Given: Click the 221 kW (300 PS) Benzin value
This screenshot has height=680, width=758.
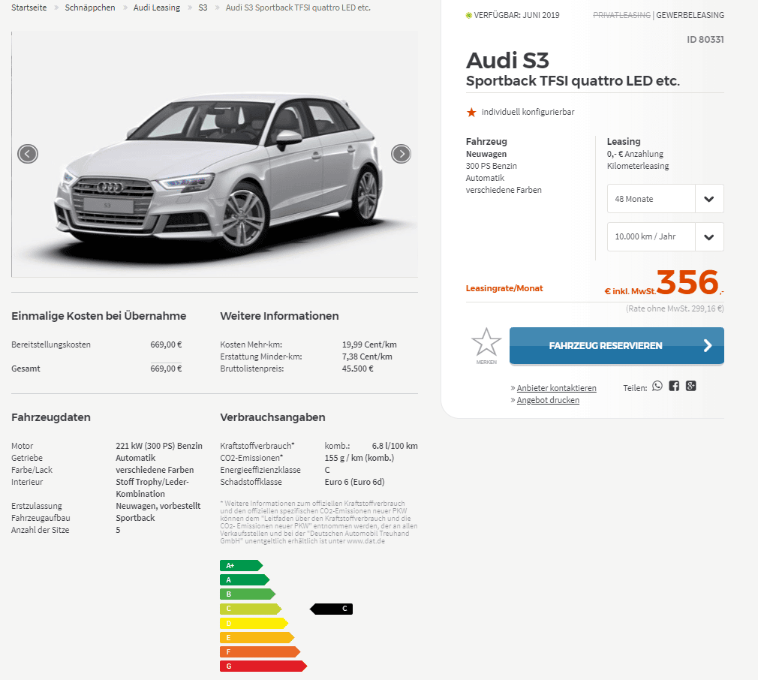Looking at the screenshot, I should 159,446.
